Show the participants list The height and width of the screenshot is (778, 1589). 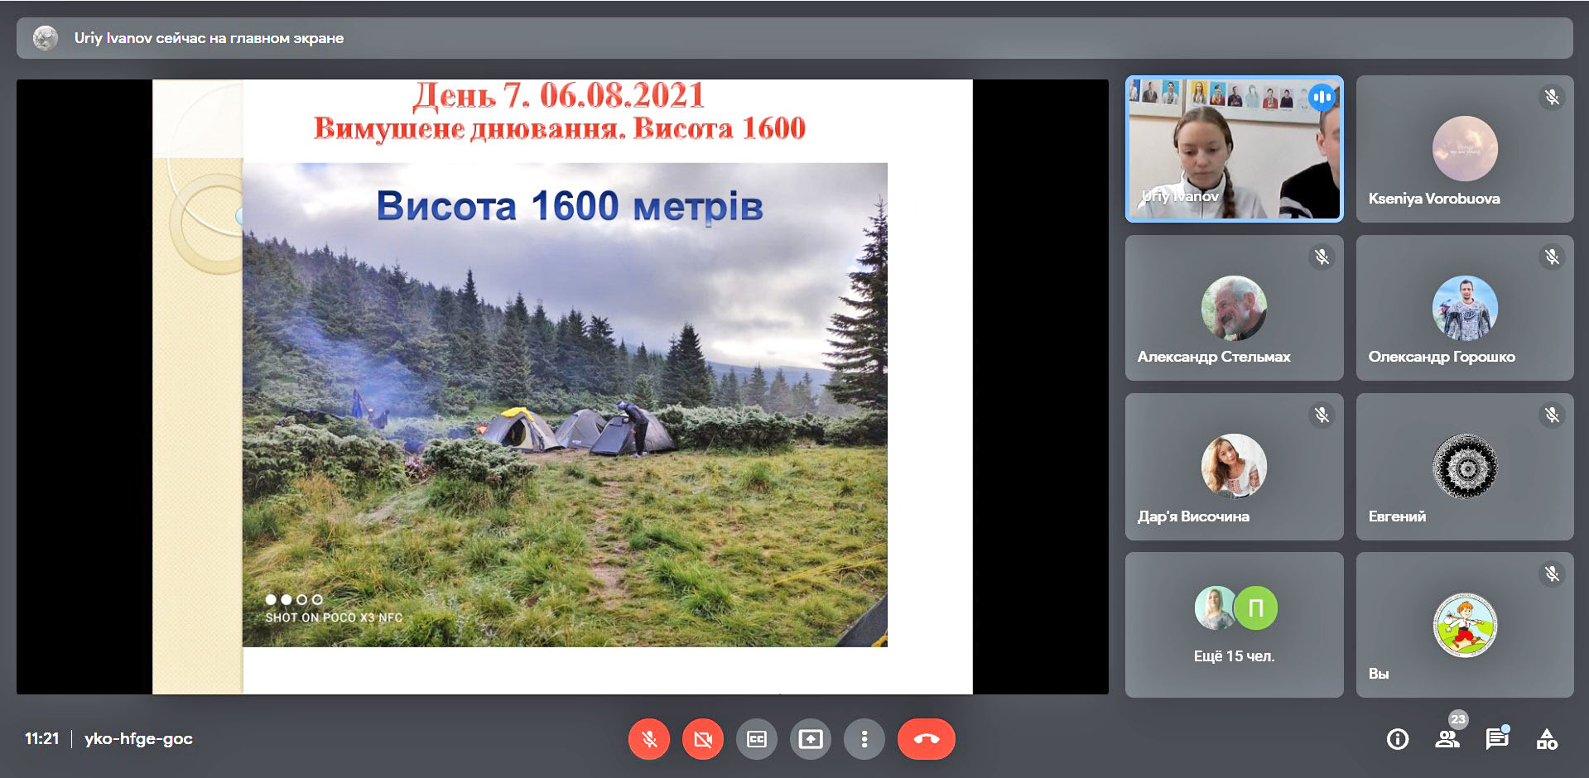(x=1447, y=739)
